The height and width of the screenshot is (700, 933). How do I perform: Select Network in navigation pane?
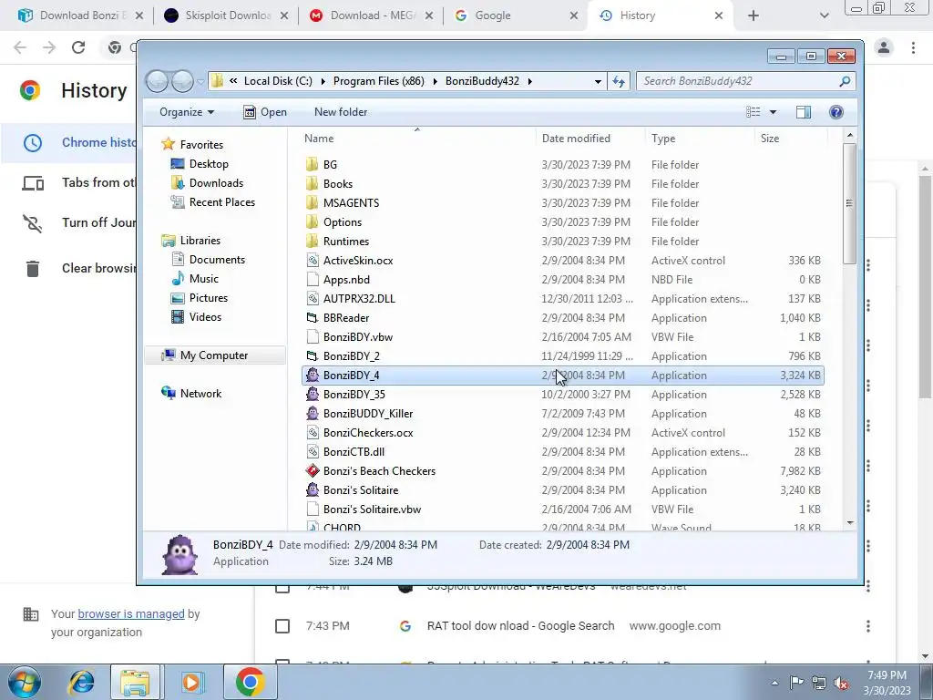click(200, 394)
